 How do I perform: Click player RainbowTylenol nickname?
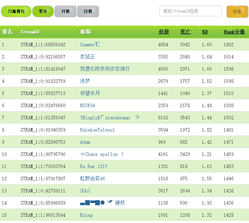coord(97,130)
